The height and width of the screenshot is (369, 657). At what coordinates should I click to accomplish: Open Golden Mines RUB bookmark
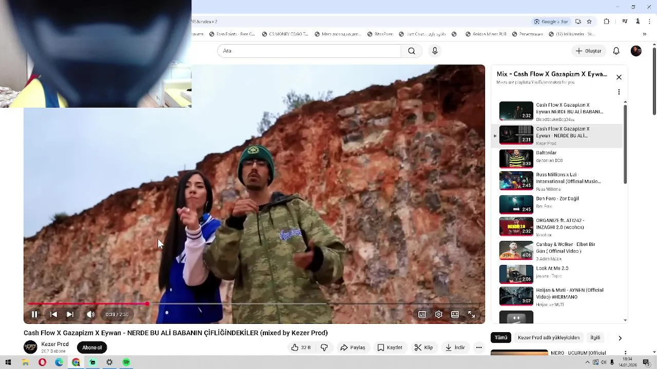point(486,34)
